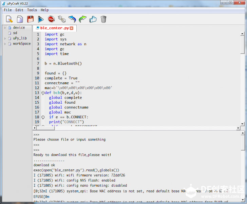Expand the uPy_lib tree folder
The height and width of the screenshot is (204, 247).
coord(5,38)
